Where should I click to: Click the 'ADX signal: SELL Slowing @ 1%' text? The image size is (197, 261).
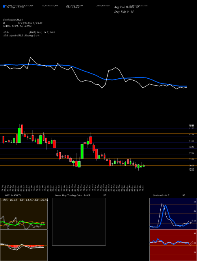21,36
